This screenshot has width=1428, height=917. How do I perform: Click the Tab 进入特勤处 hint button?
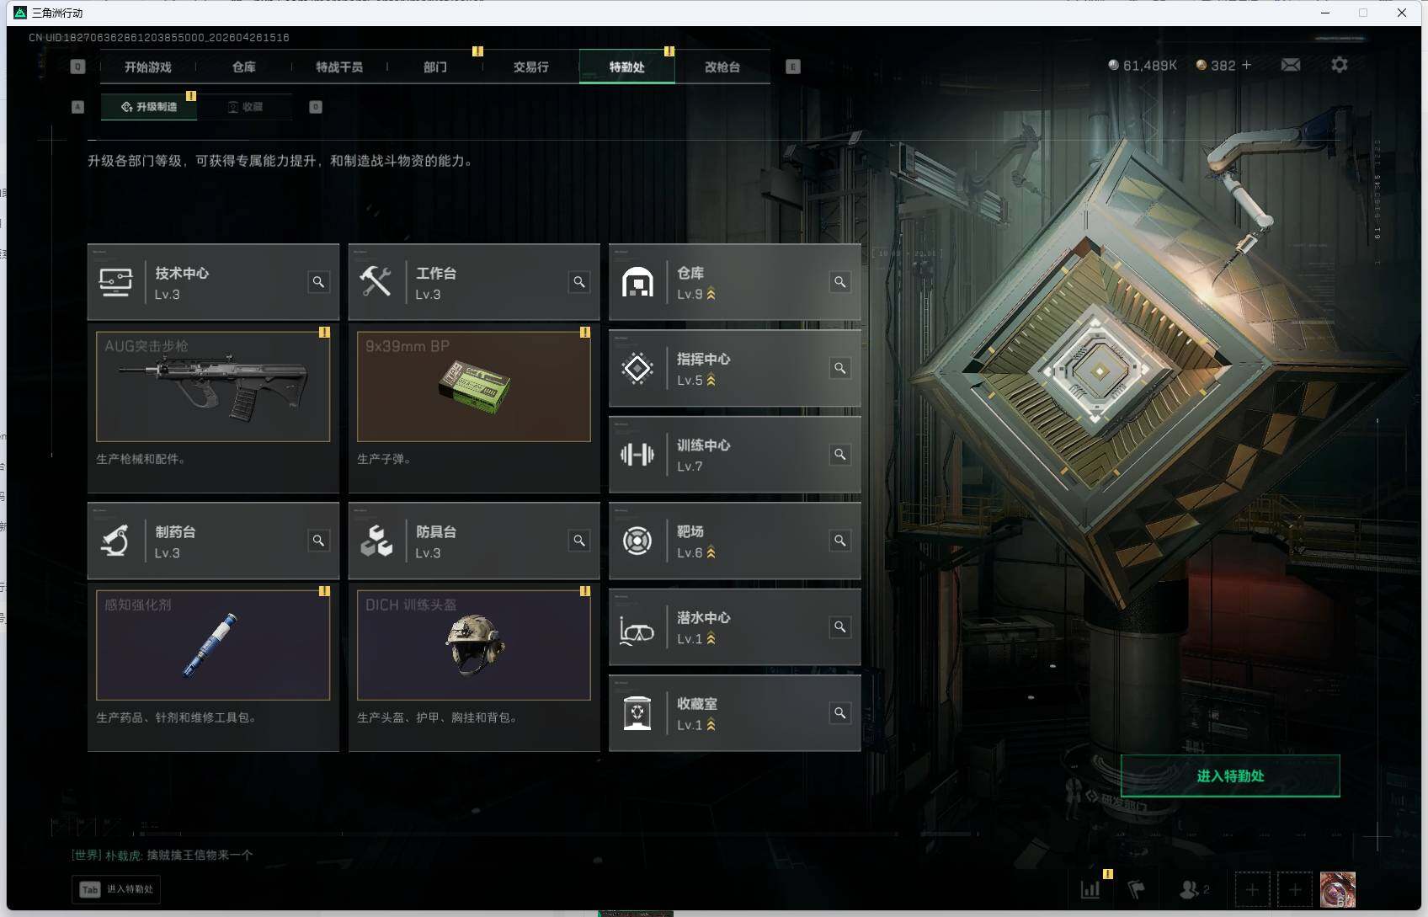[116, 889]
